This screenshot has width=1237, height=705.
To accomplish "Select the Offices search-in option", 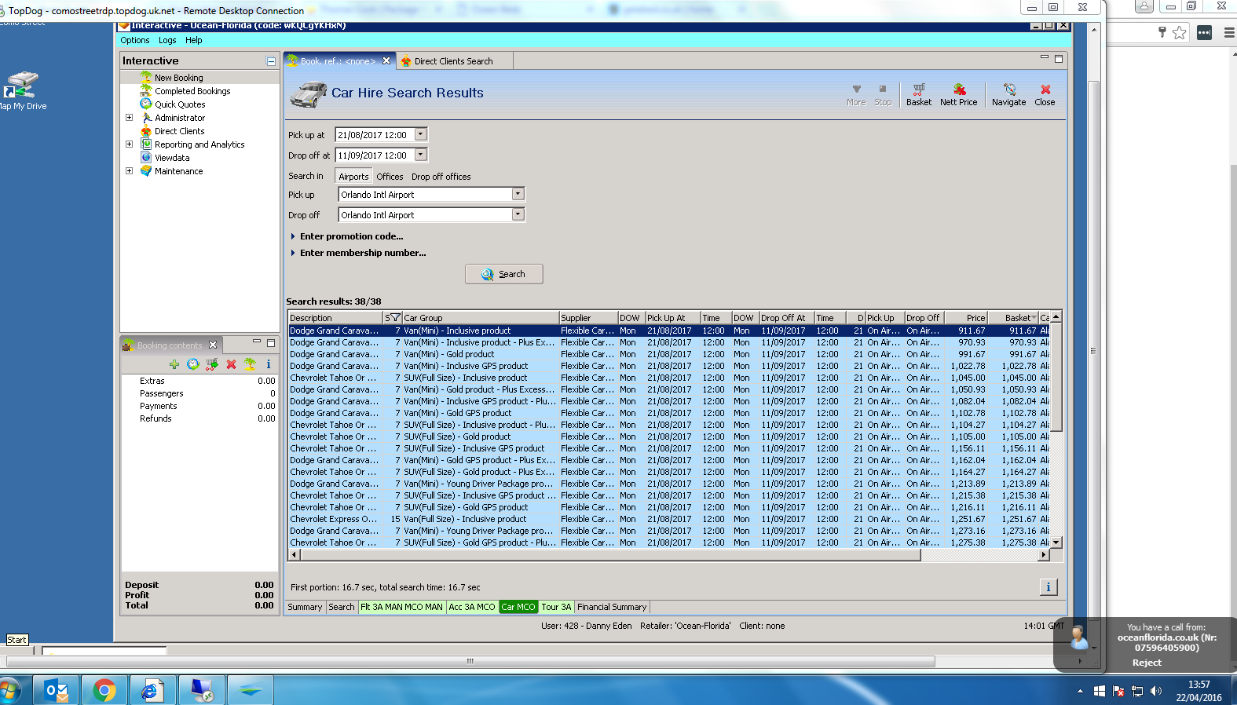I will [x=390, y=177].
